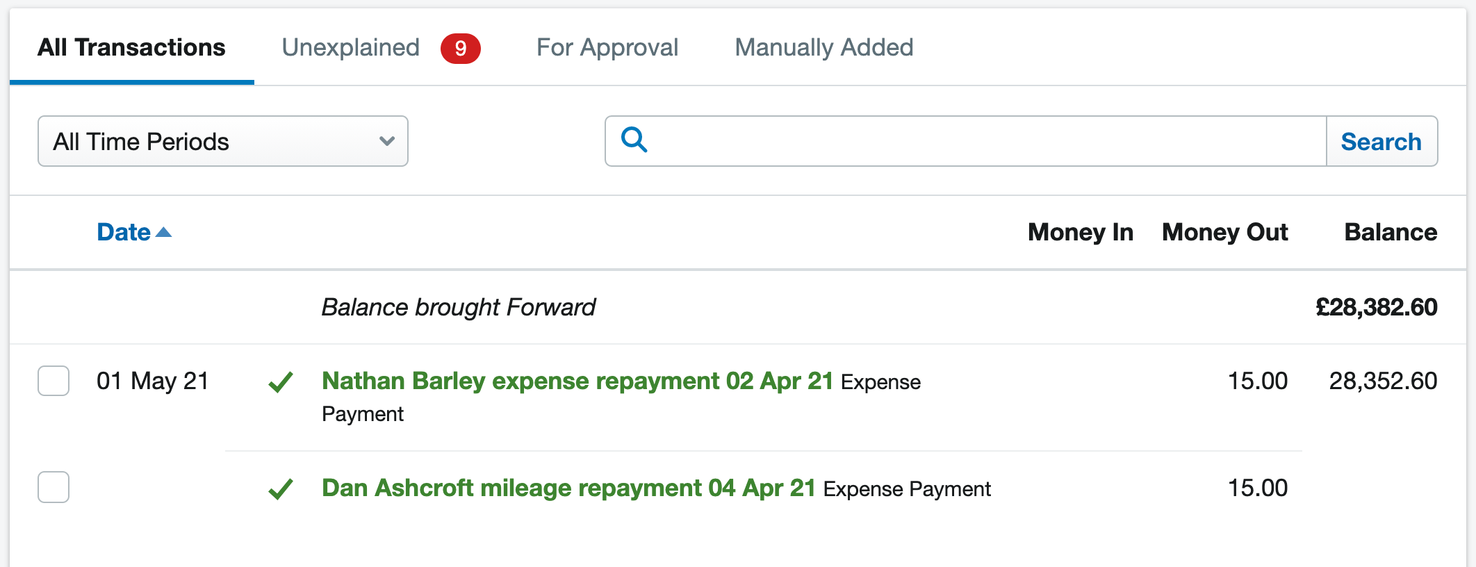Open Nathan Barley expense repayment 02 Apr 21
The image size is (1476, 567).
pyautogui.click(x=577, y=381)
